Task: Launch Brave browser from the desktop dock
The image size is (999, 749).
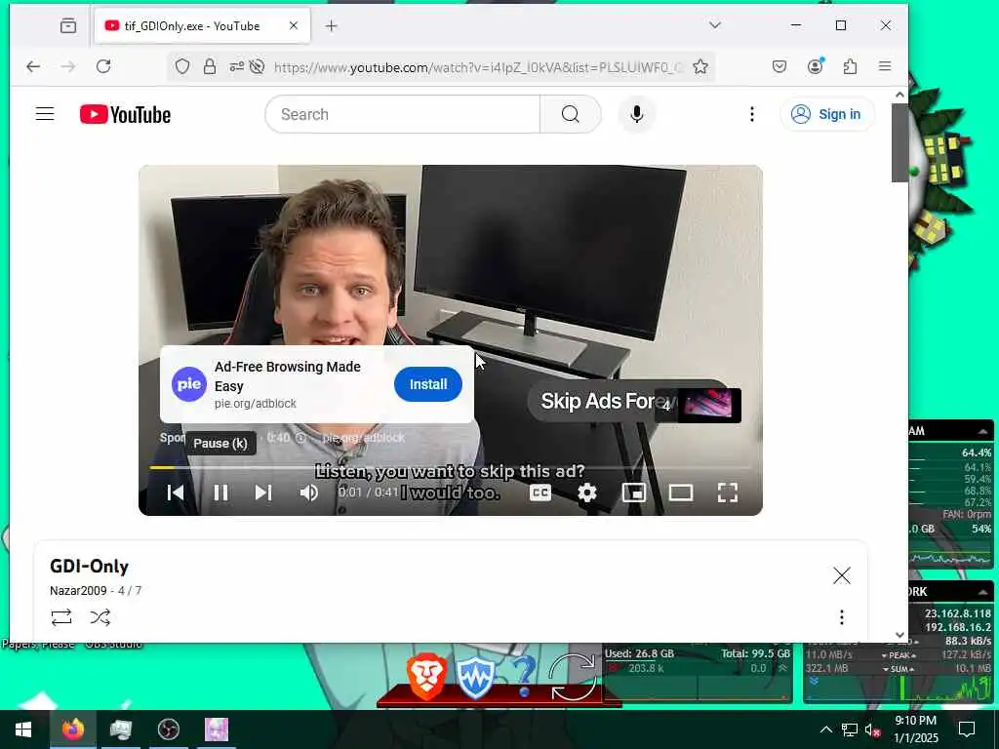Action: [426, 677]
